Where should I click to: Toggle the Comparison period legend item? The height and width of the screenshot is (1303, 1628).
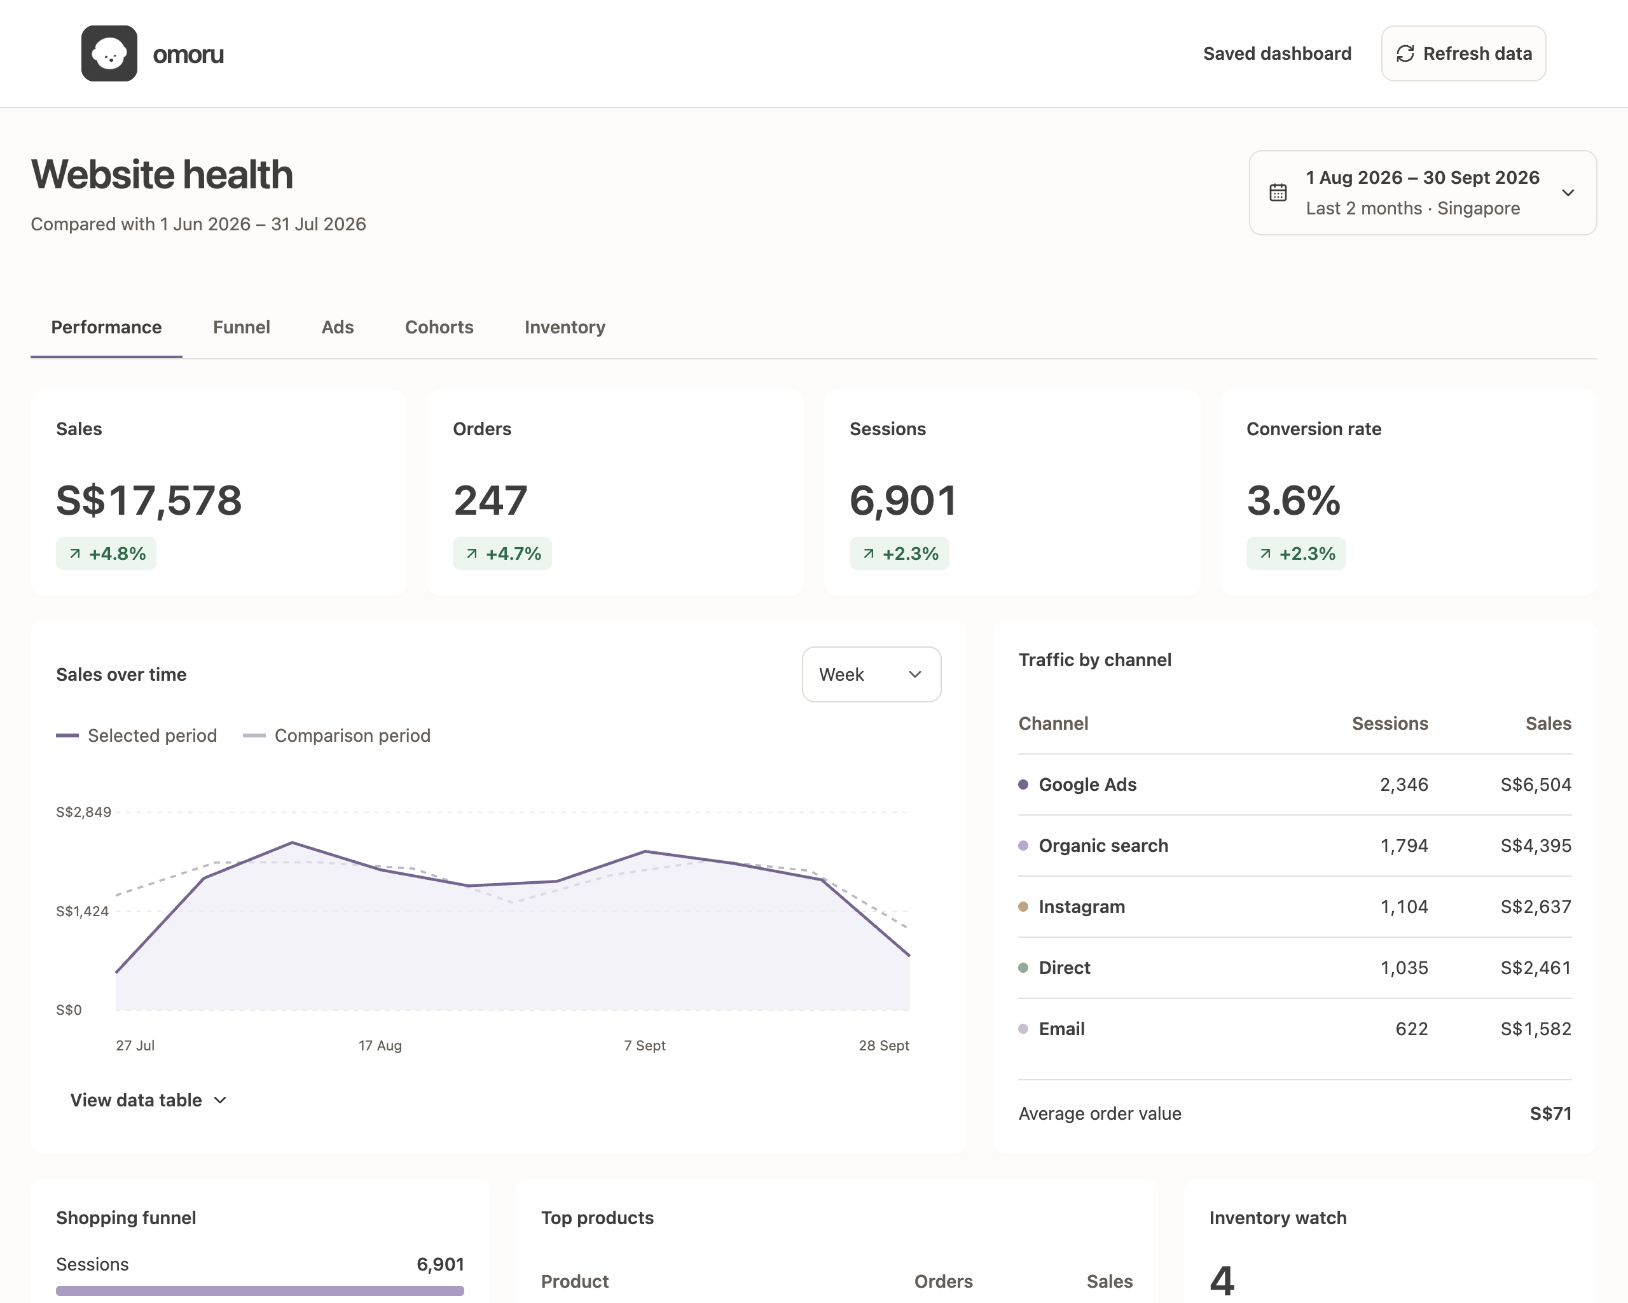pos(337,735)
